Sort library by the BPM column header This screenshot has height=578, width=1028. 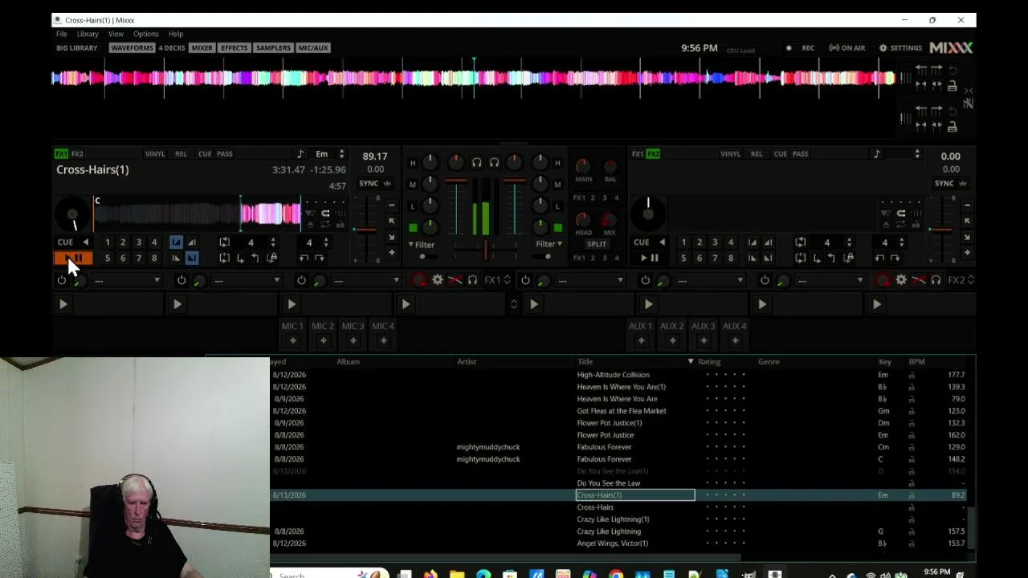point(917,362)
